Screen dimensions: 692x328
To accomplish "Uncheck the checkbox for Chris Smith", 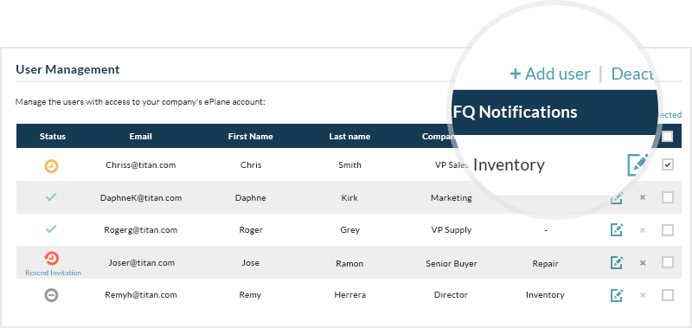I will tap(668, 164).
